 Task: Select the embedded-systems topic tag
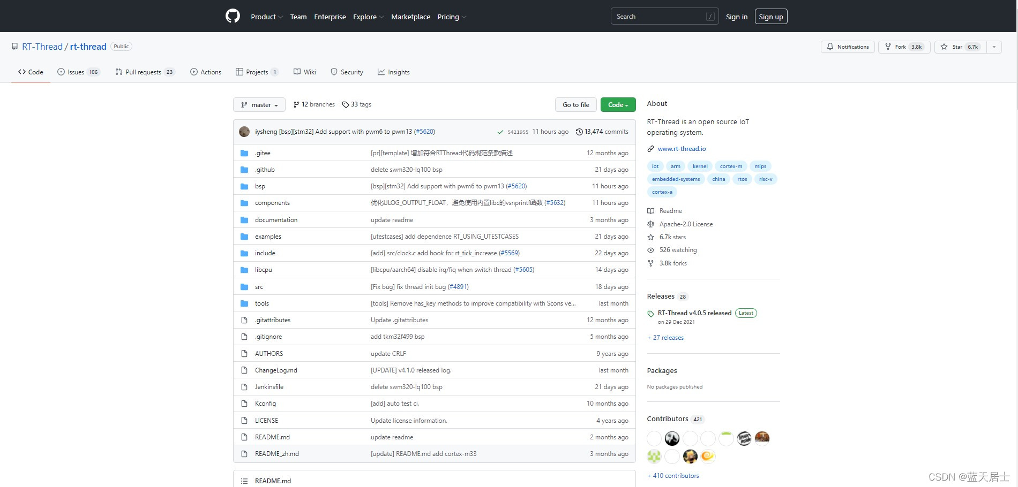tap(676, 179)
